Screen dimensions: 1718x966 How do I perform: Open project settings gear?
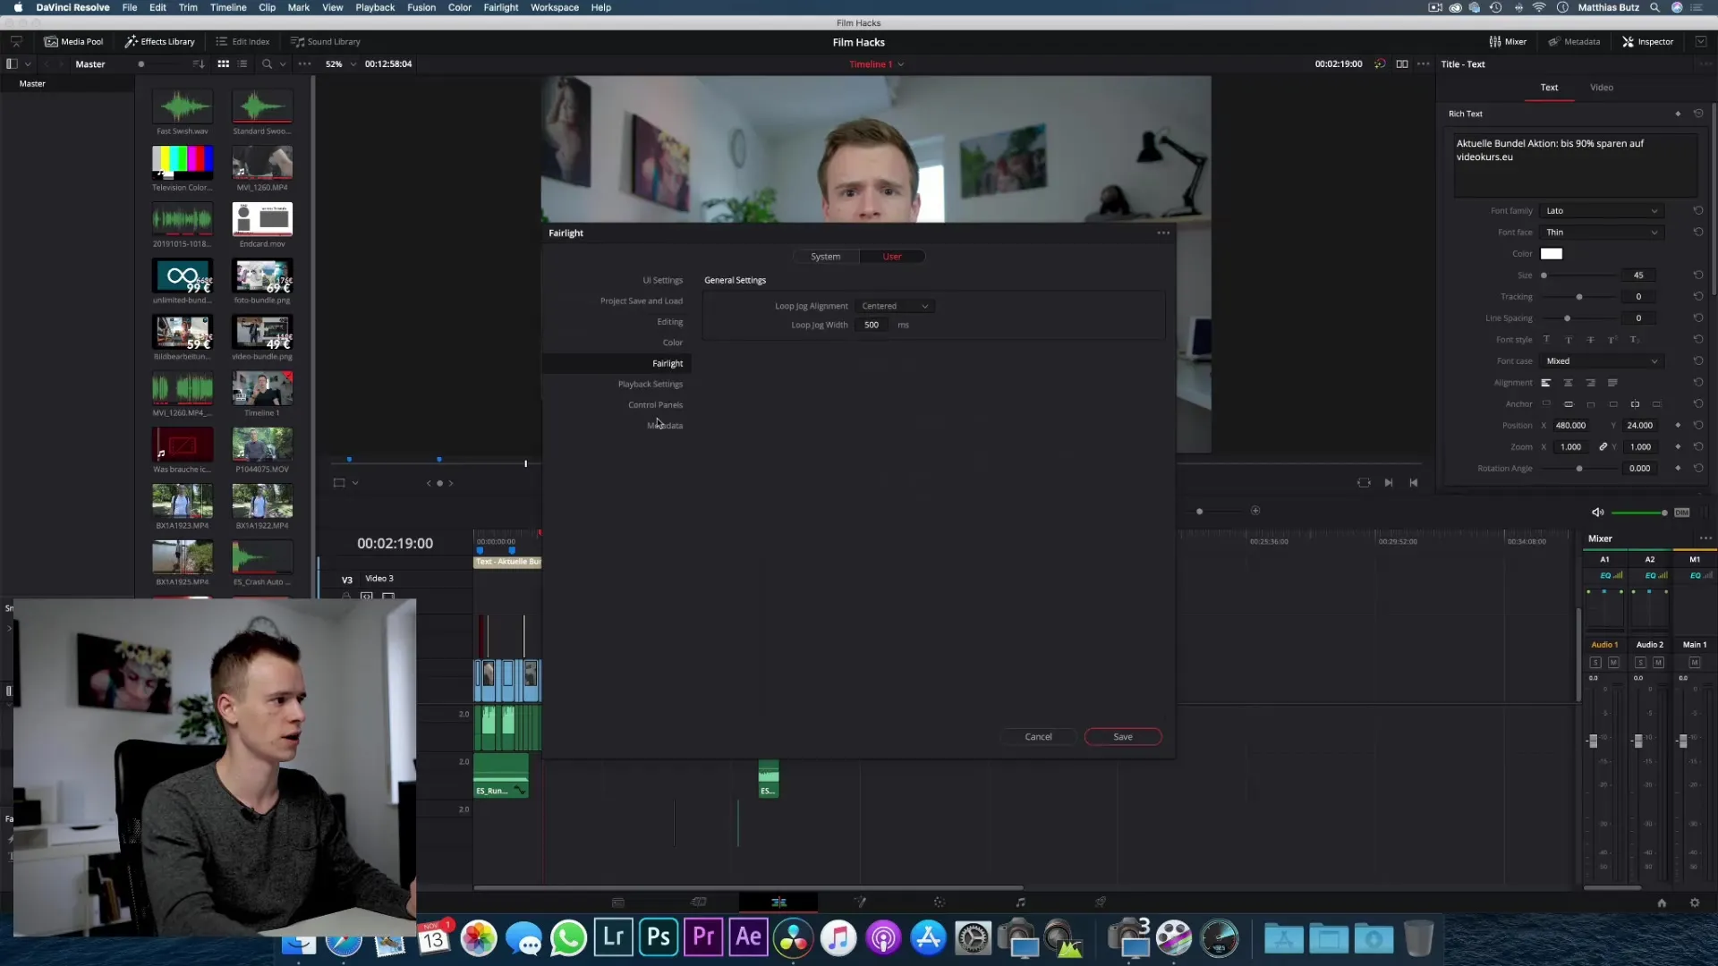(x=1695, y=903)
